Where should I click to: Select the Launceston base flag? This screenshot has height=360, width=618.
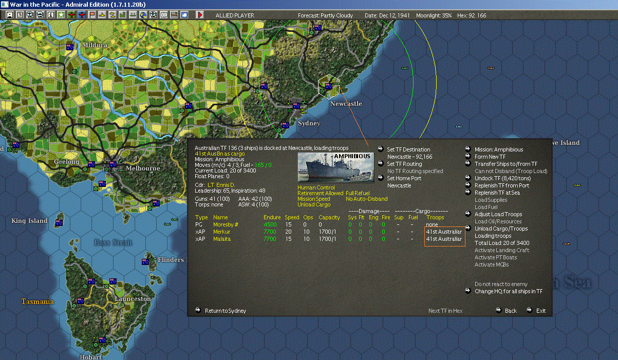(113, 281)
